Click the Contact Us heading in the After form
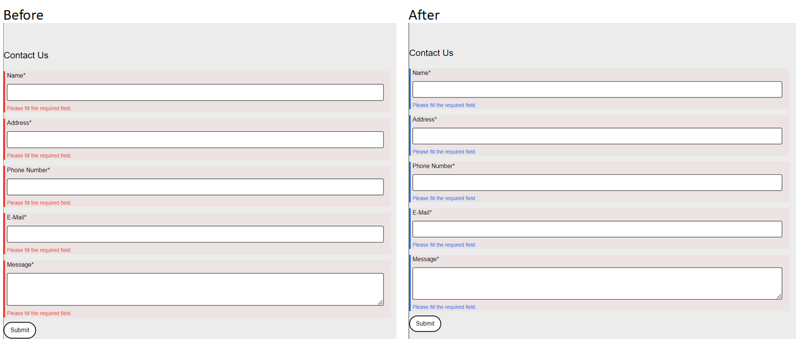 [x=431, y=53]
